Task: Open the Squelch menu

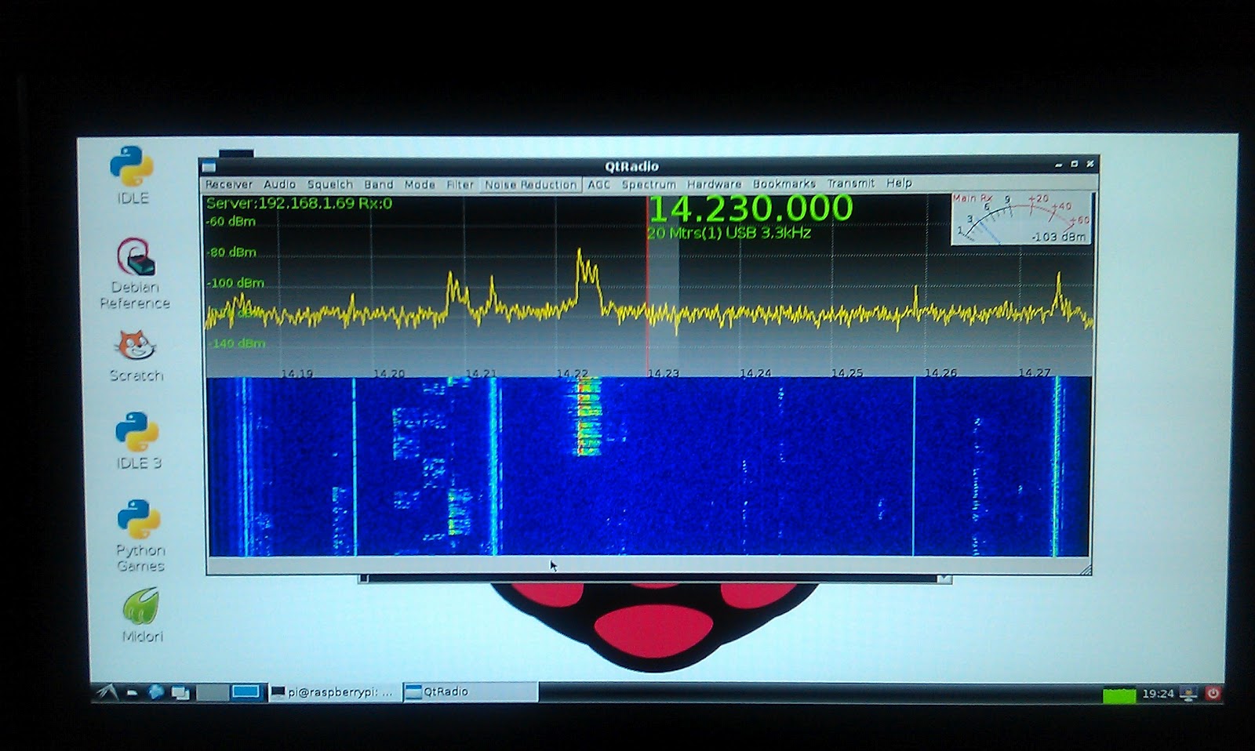Action: tap(329, 185)
